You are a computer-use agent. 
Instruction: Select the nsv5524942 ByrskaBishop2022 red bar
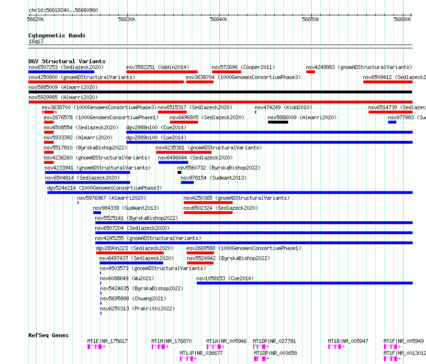(200, 263)
